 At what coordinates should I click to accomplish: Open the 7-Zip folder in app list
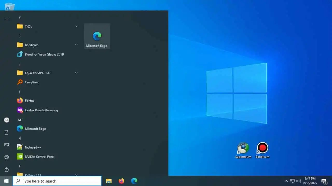click(47, 26)
